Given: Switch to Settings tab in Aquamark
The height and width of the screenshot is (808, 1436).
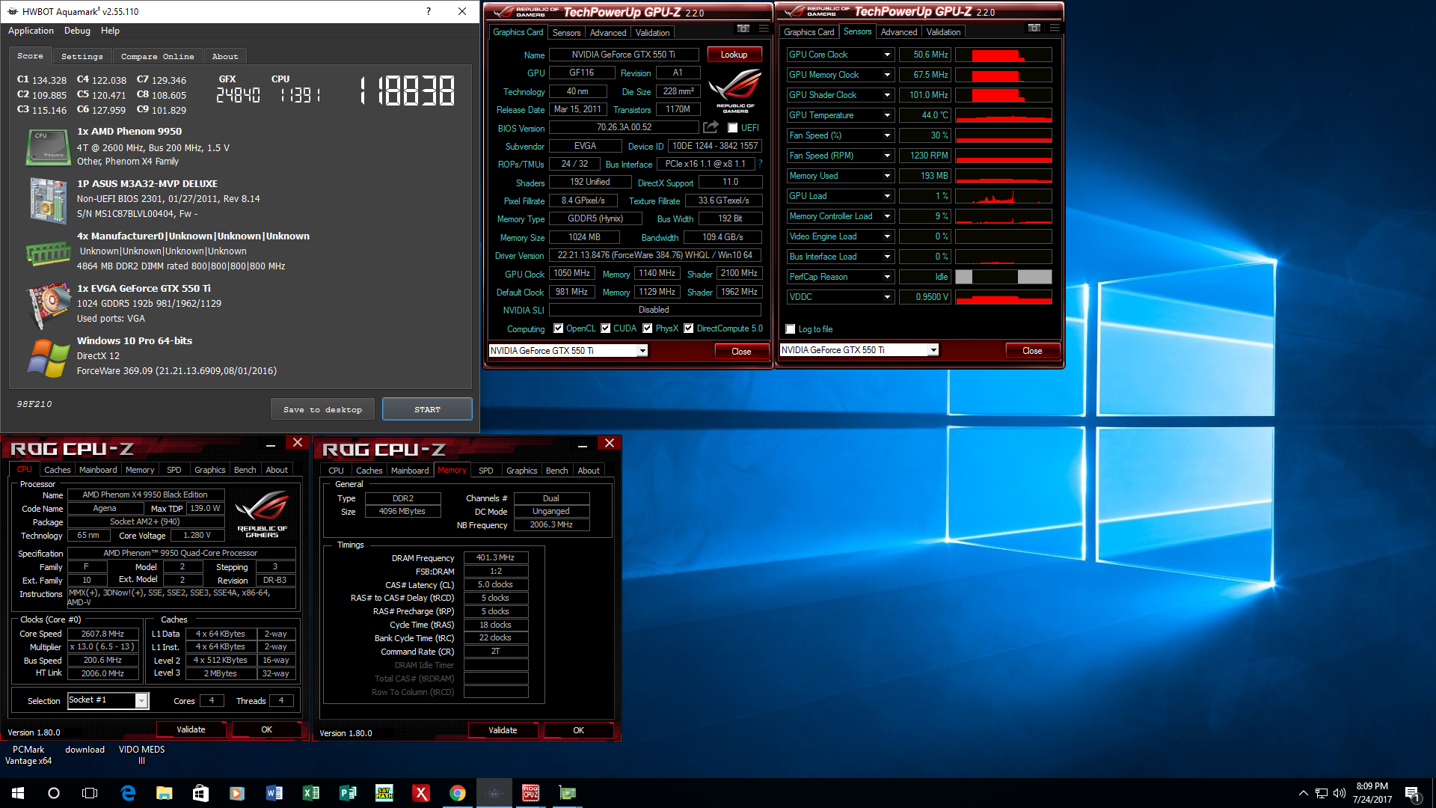Looking at the screenshot, I should tap(82, 56).
